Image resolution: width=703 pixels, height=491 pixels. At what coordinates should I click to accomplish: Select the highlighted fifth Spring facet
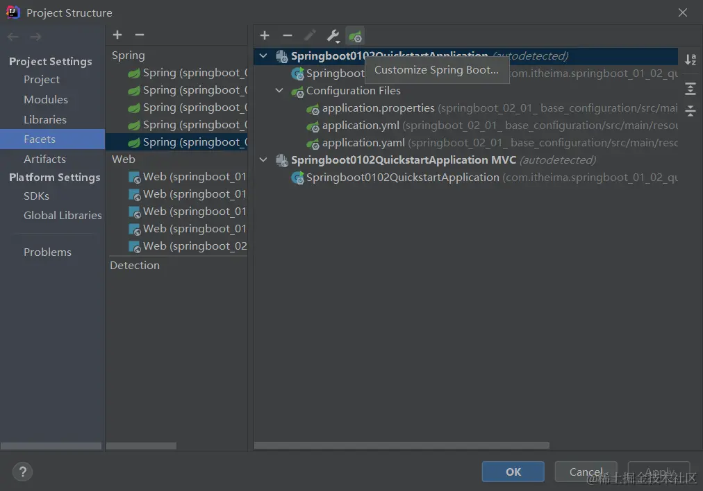pos(176,142)
